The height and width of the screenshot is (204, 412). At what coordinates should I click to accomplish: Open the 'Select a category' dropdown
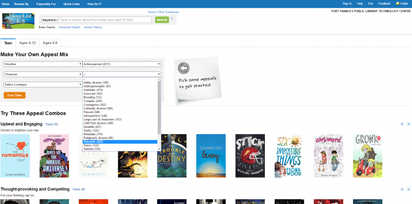click(42, 84)
